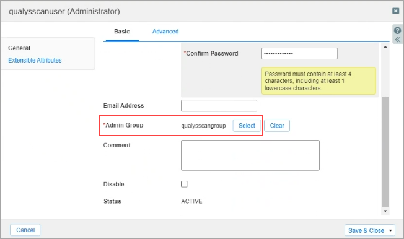The width and height of the screenshot is (404, 239).
Task: Click the scrollbar up arrow
Action: tap(385, 47)
